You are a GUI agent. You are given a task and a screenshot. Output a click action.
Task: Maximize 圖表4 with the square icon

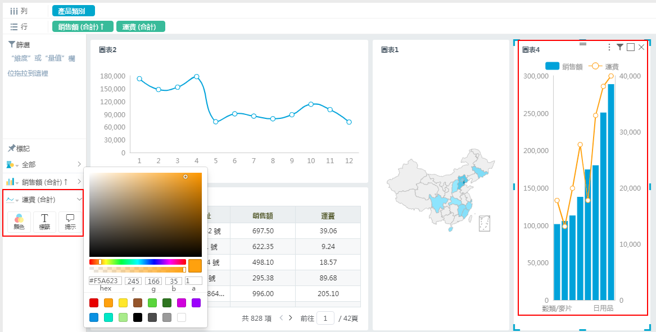pyautogui.click(x=631, y=48)
